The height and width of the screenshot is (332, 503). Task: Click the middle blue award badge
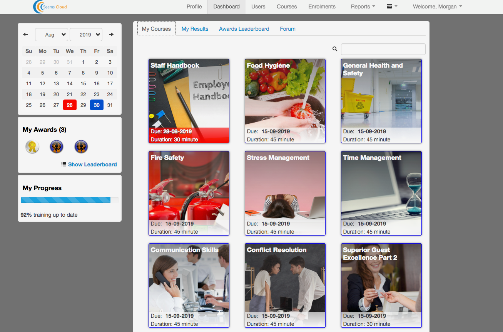point(57,147)
